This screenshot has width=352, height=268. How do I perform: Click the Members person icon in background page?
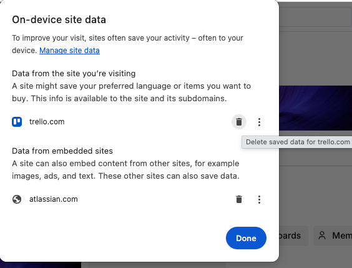tap(322, 236)
